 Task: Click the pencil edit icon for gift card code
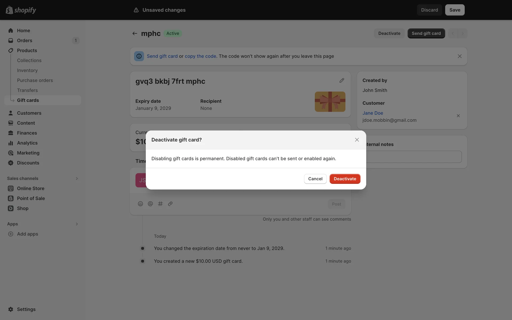(342, 81)
